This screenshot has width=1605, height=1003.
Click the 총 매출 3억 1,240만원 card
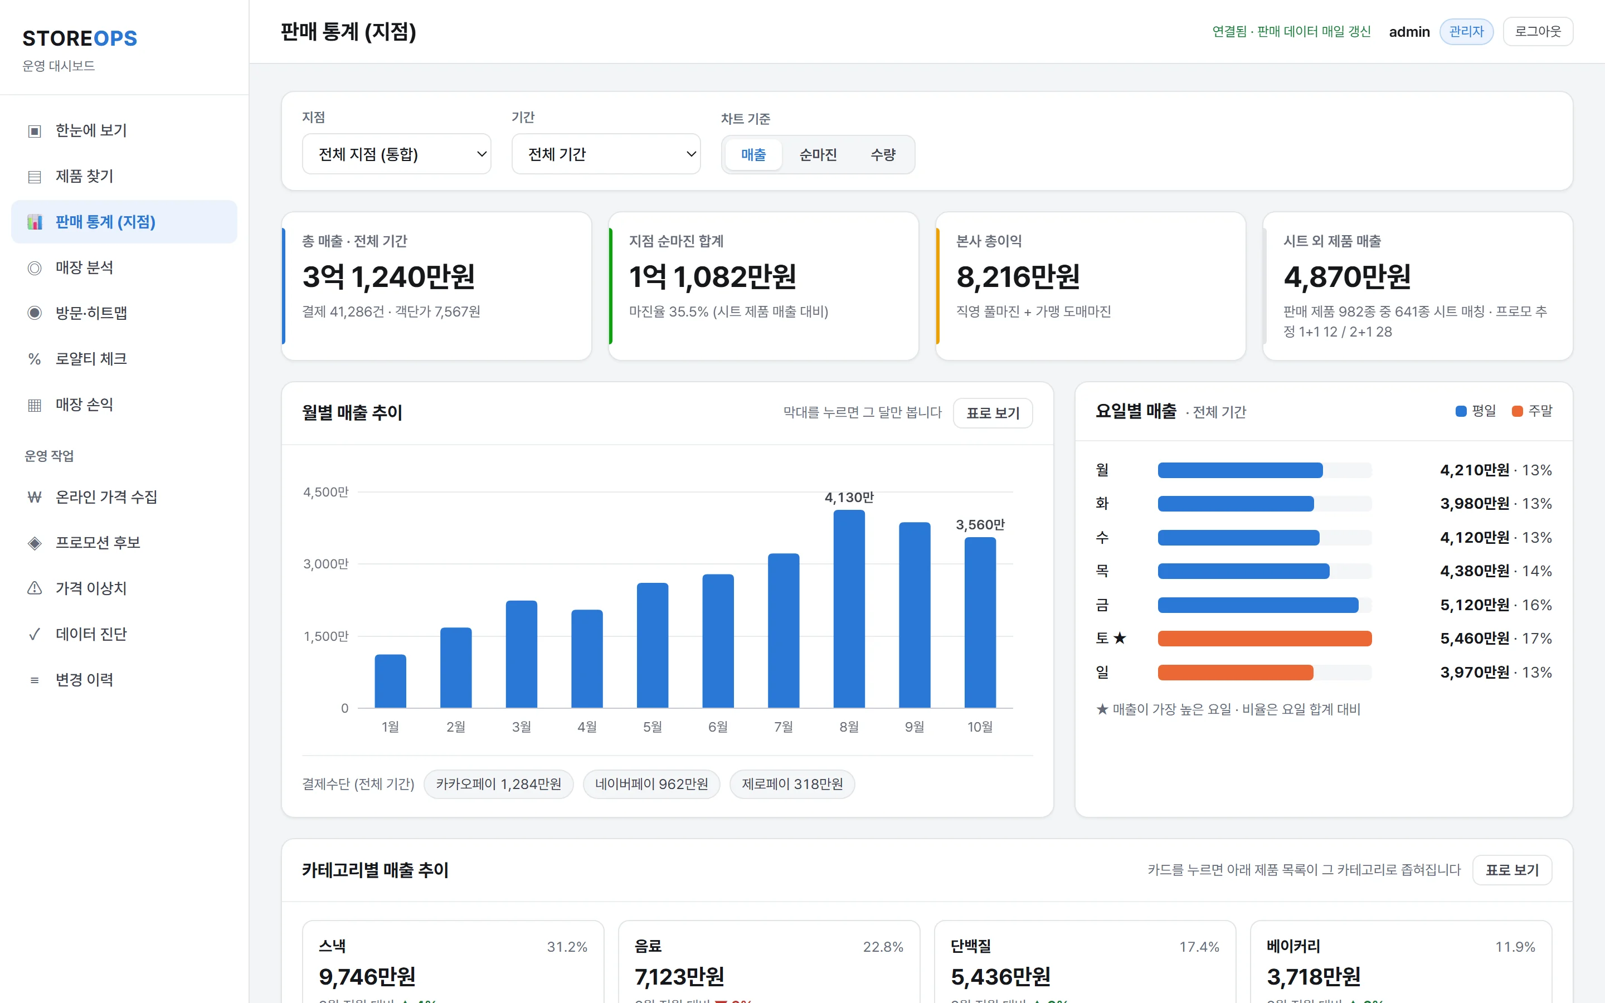(436, 286)
